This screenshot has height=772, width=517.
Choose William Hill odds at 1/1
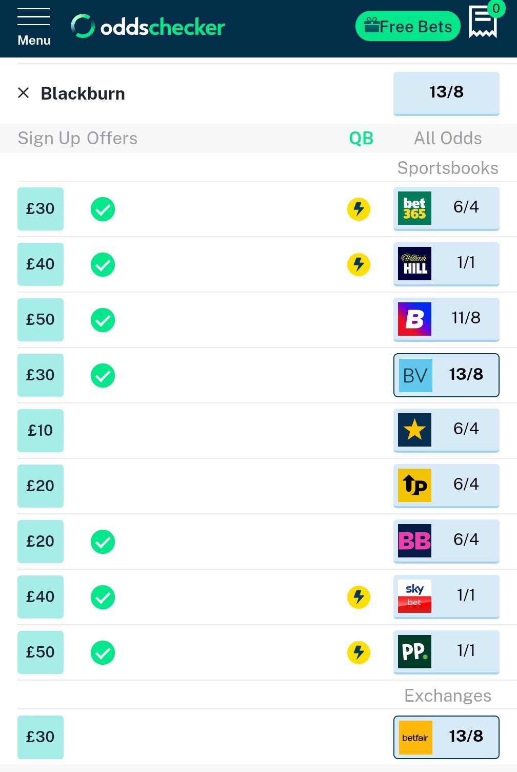click(446, 264)
